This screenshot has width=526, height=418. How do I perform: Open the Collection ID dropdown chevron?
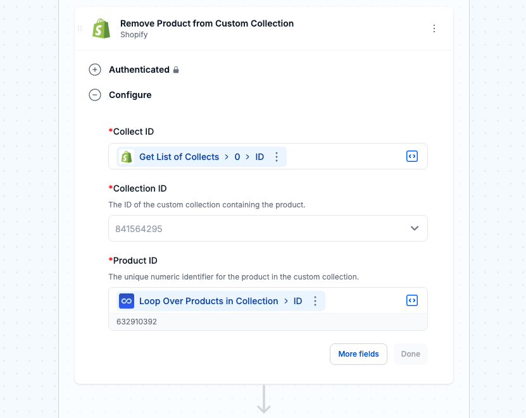(x=415, y=228)
